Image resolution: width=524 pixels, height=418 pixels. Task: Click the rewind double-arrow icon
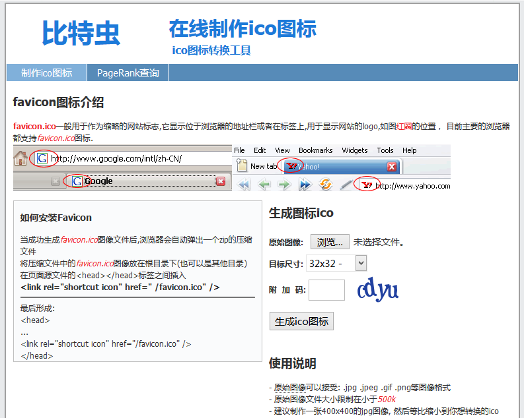point(244,185)
